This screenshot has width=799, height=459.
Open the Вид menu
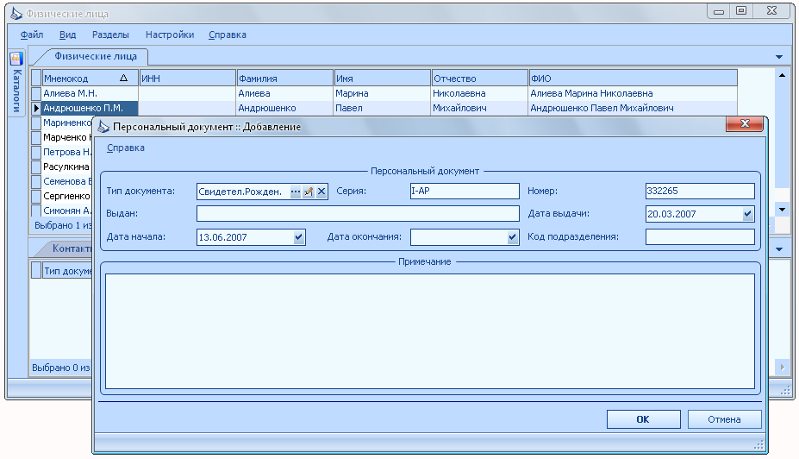coord(67,35)
